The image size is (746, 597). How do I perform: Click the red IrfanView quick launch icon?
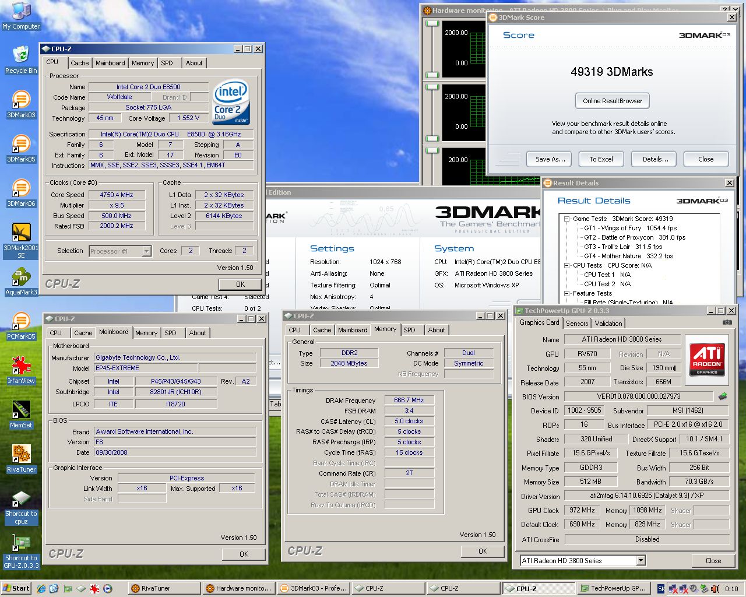click(x=94, y=588)
